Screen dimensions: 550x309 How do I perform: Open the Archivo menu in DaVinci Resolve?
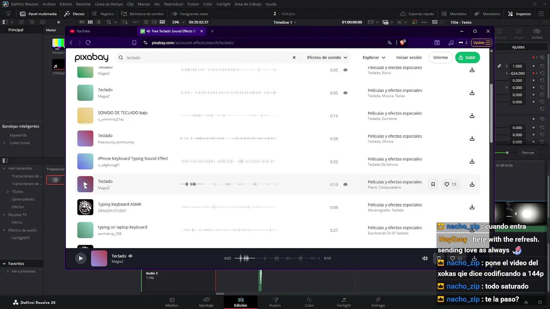[x=49, y=4]
